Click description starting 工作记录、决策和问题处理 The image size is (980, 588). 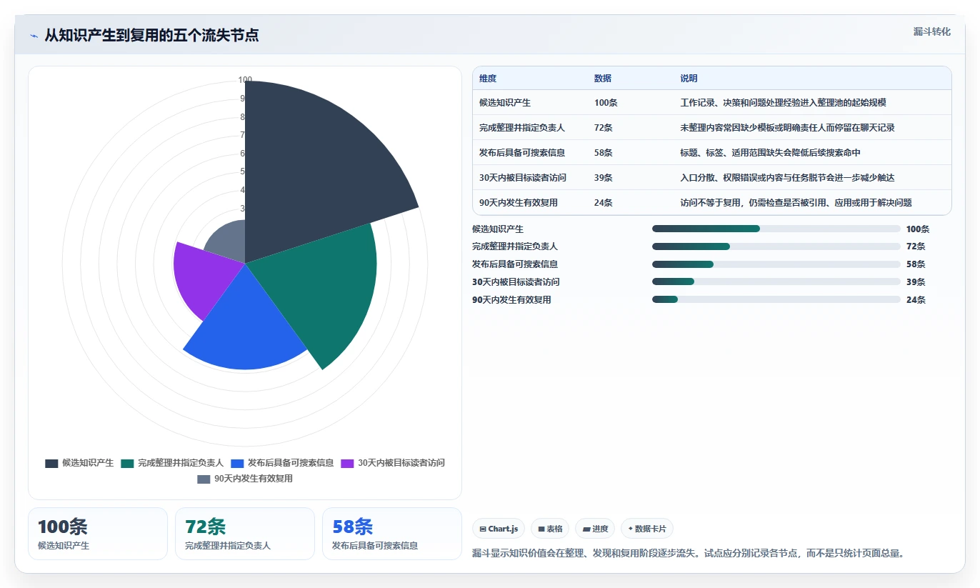(783, 103)
